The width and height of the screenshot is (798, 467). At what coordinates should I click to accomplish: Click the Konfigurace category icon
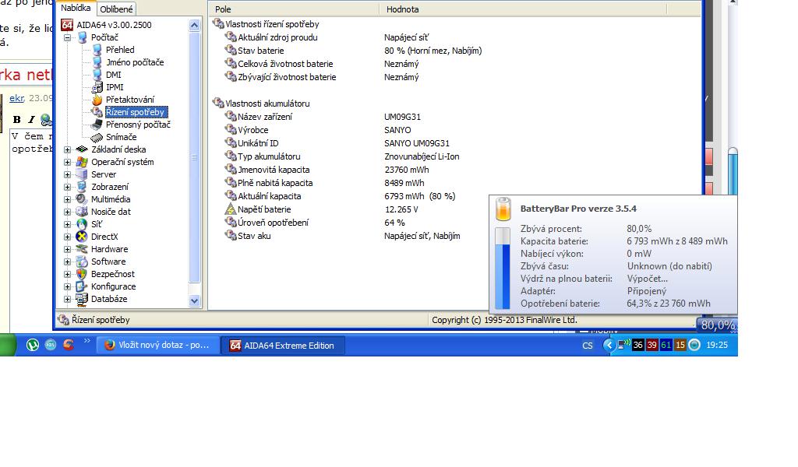(x=82, y=286)
